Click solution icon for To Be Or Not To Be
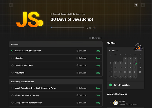152x108 pixels. (77, 65)
